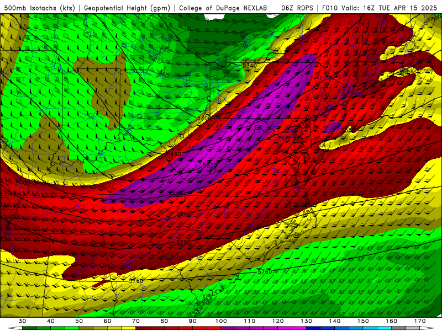Viewport: 442px width, 331px height.
Task: Select the "Geopotential Height (gpm)" header text
Action: (127, 8)
